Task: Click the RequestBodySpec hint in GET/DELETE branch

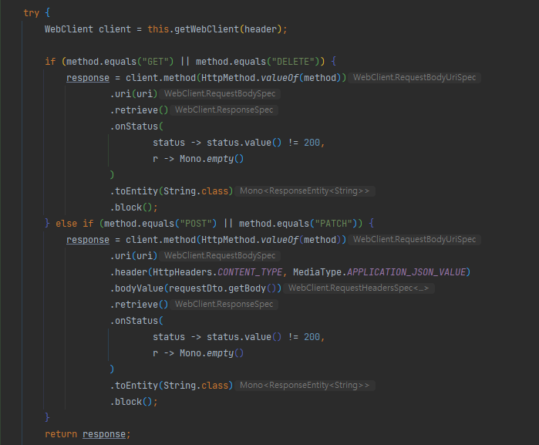Action: click(220, 94)
